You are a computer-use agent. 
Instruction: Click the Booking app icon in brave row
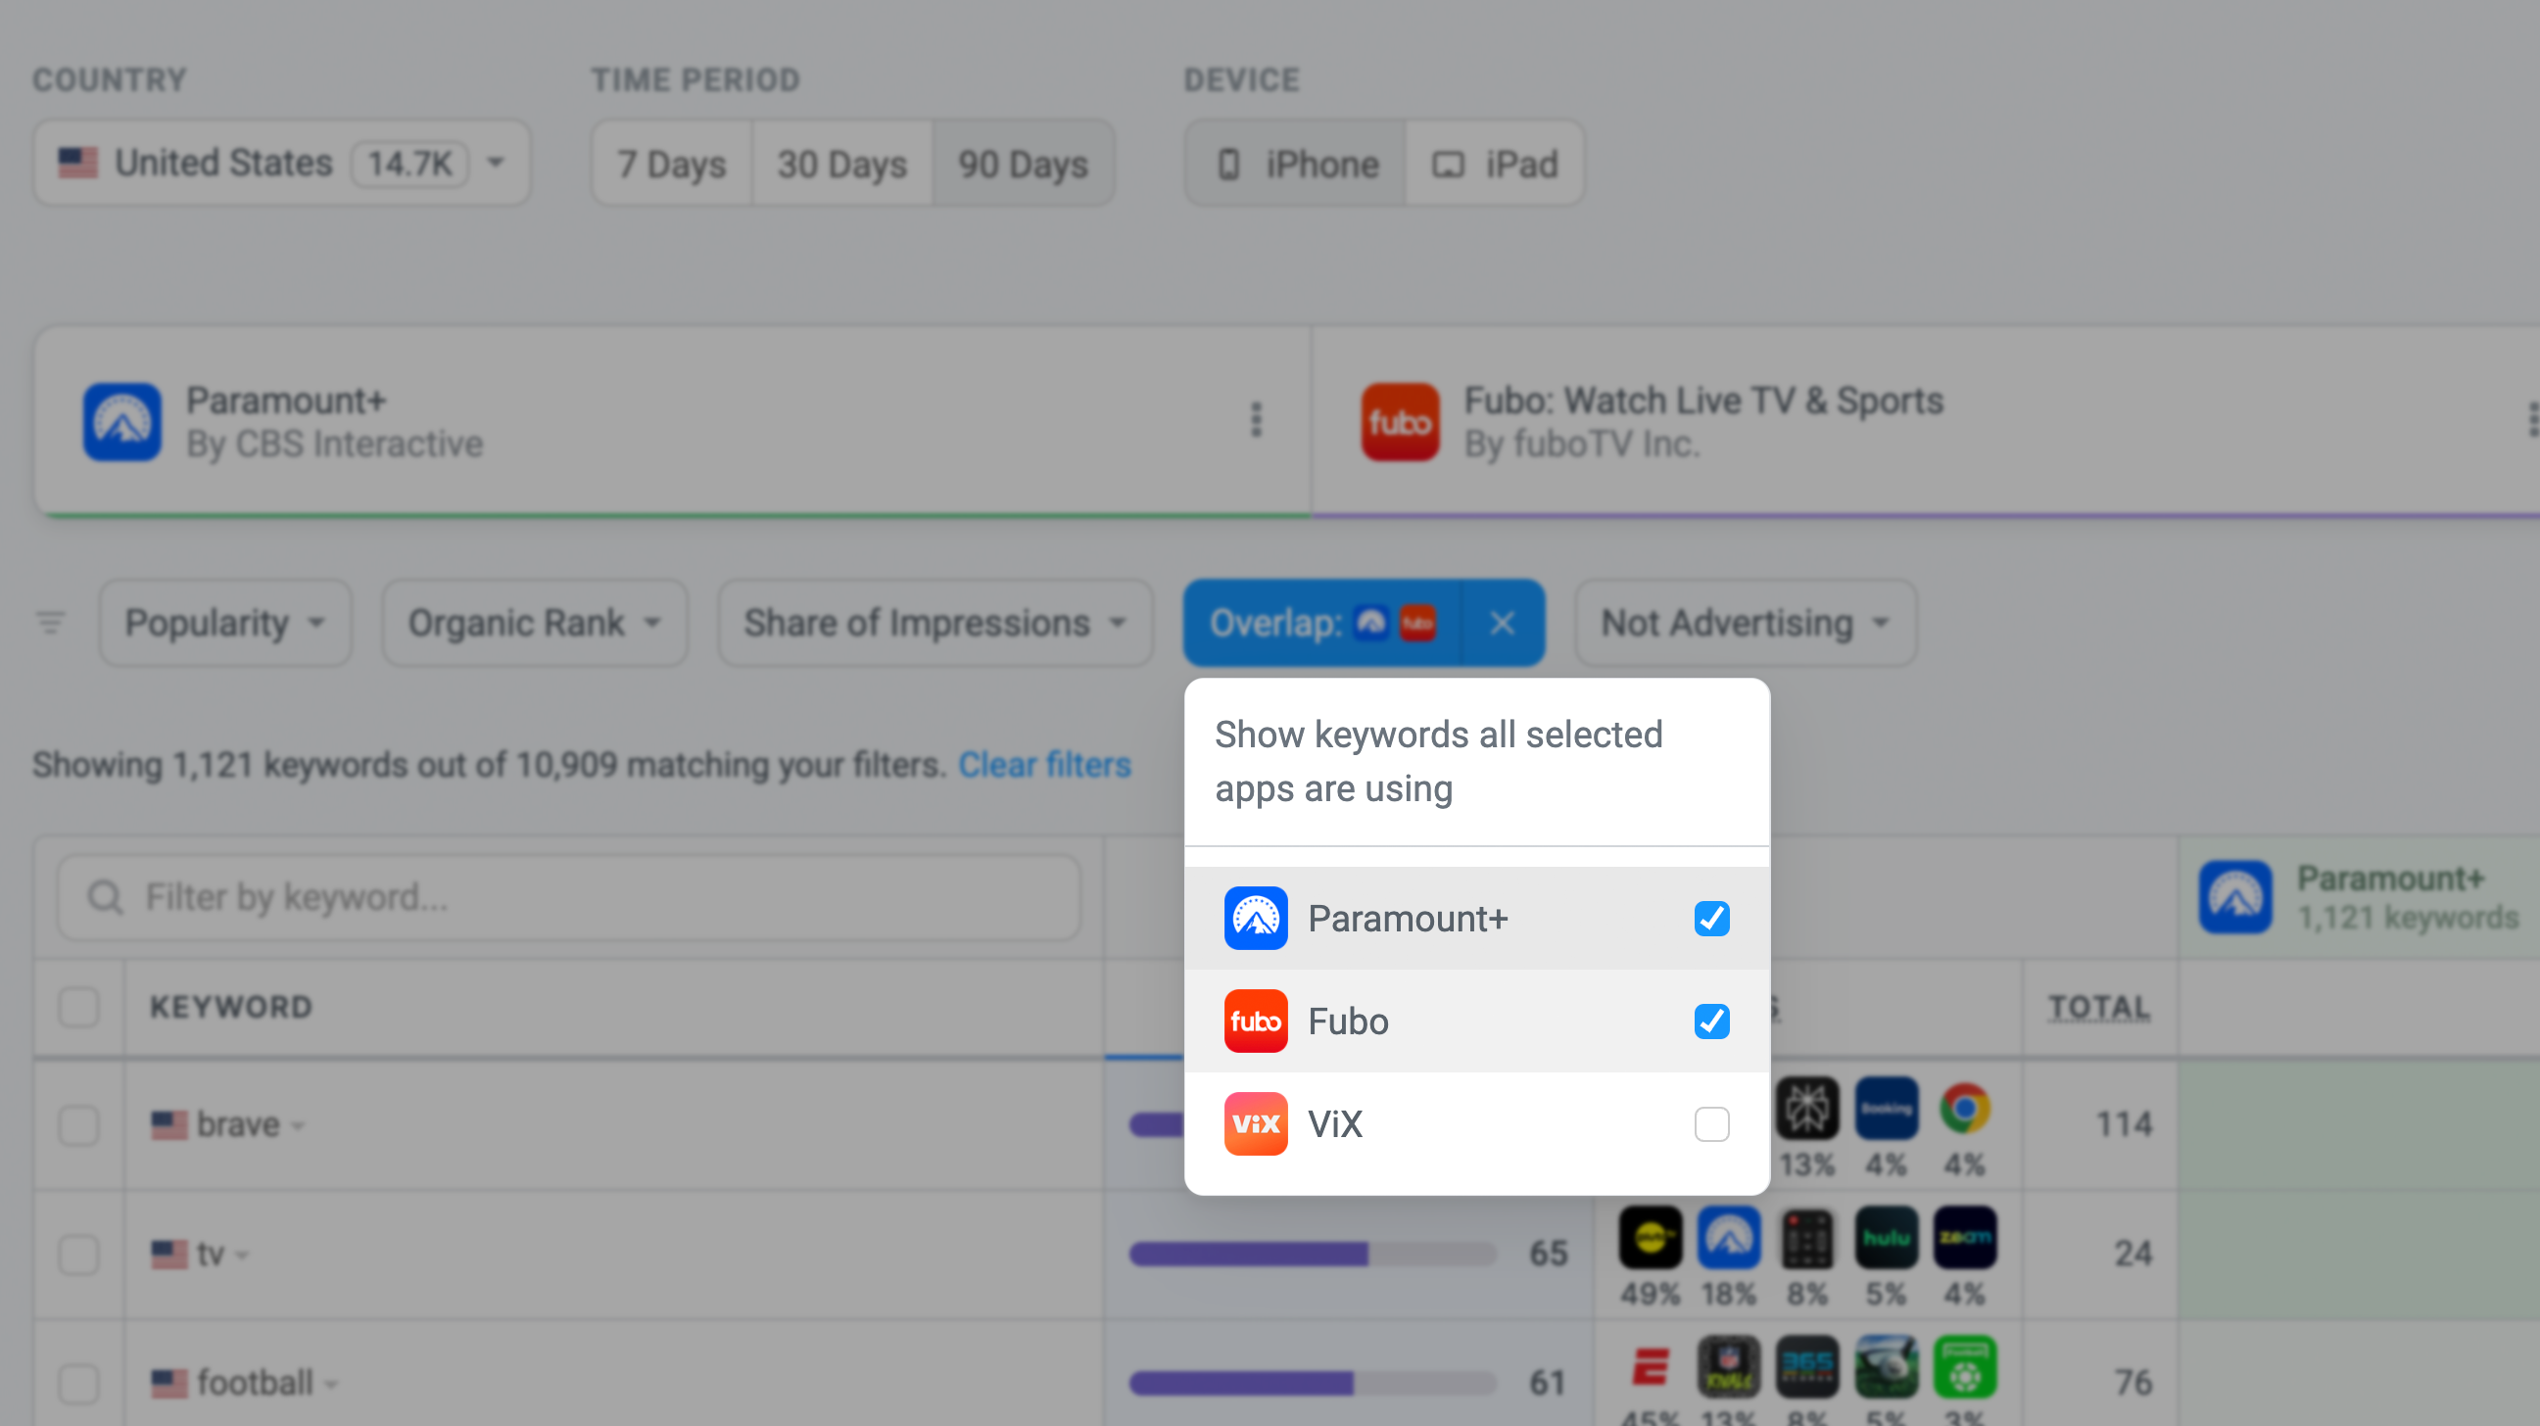pyautogui.click(x=1886, y=1108)
